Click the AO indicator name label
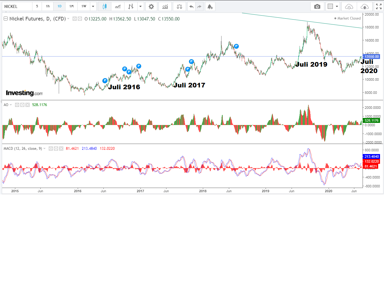This screenshot has width=384, height=287. tap(6, 105)
